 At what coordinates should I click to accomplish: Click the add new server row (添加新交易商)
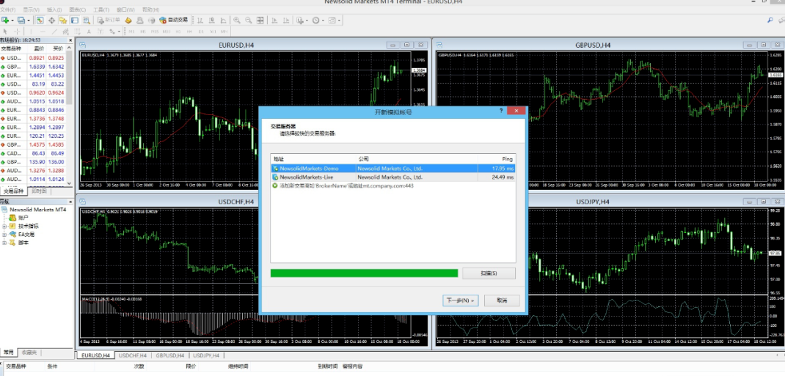coord(393,185)
